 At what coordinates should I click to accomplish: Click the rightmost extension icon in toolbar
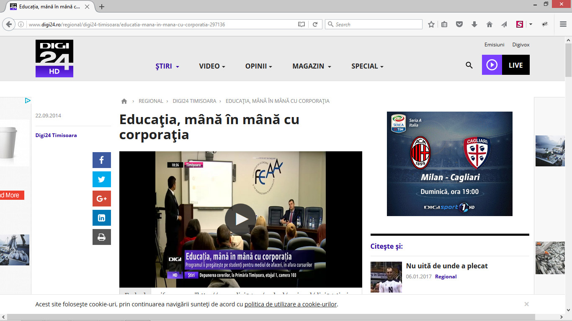tap(545, 24)
